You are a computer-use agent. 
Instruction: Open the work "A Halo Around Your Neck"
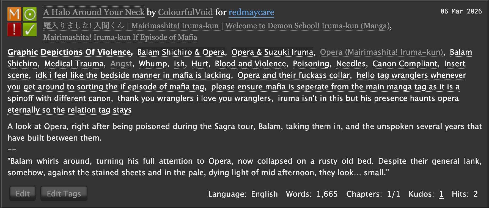pyautogui.click(x=94, y=12)
